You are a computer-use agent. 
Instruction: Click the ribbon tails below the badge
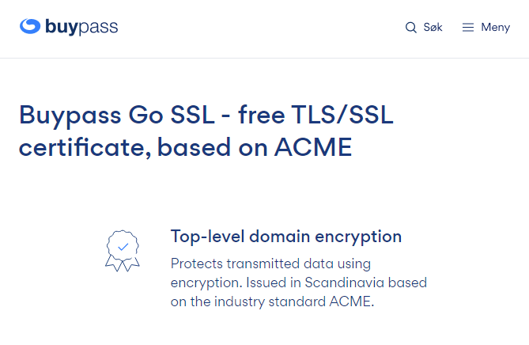[123, 265]
